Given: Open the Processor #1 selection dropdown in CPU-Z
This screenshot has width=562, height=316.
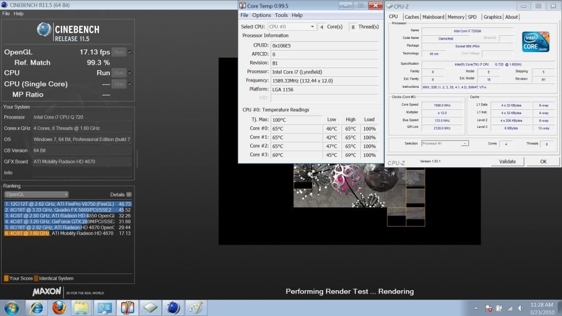Looking at the screenshot, I should pos(445,143).
